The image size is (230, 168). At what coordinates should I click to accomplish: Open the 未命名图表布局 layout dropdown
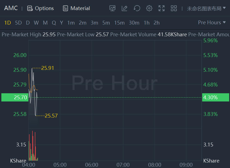click(x=206, y=8)
